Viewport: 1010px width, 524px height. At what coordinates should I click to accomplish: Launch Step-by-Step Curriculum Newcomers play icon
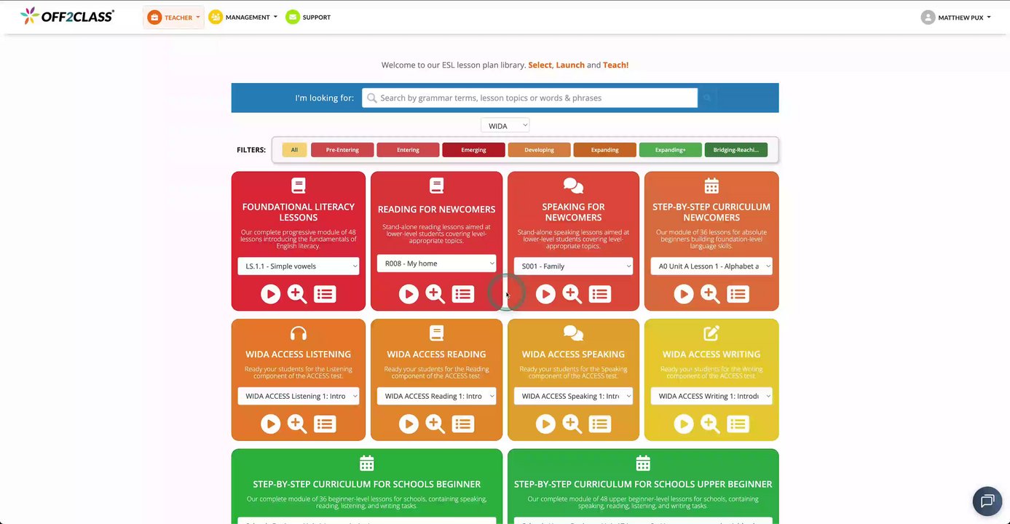[684, 294]
